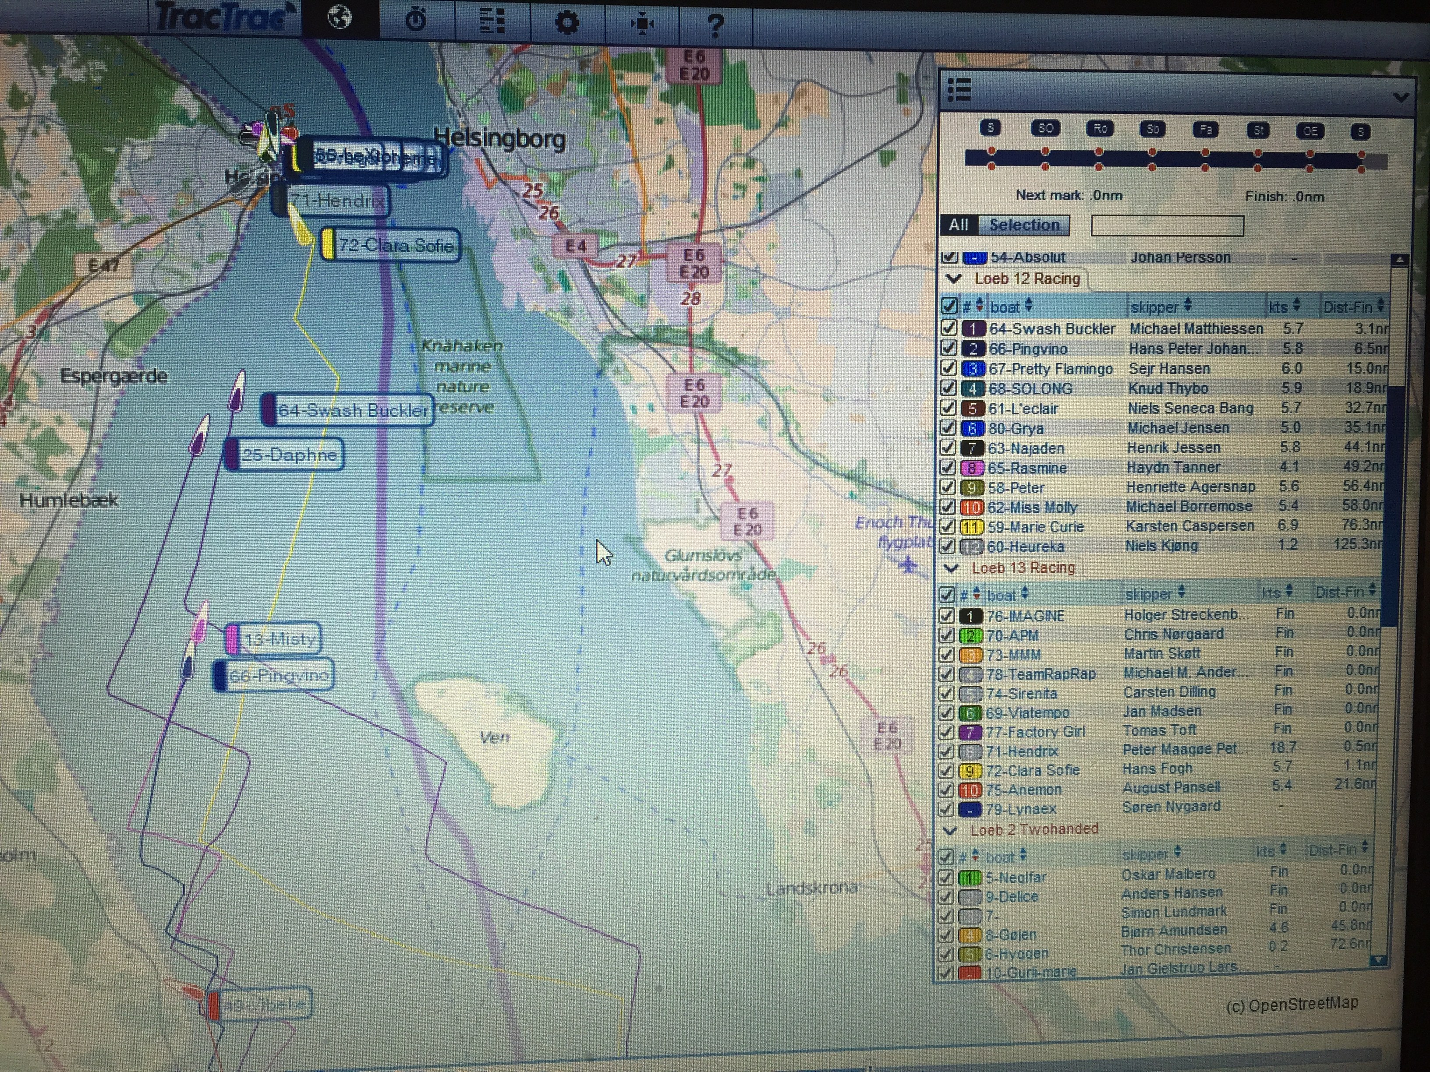Open the leaderboard list icon in toolbar

click(x=492, y=21)
